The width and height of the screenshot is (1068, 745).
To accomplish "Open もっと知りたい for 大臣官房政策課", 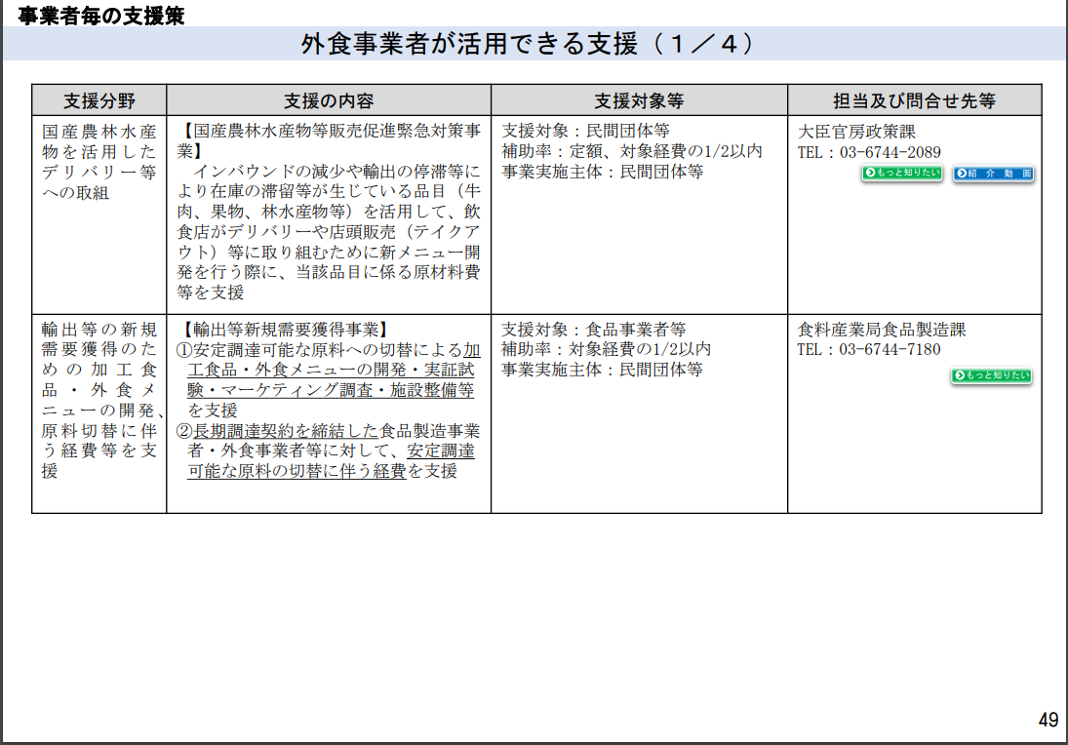I will point(902,173).
